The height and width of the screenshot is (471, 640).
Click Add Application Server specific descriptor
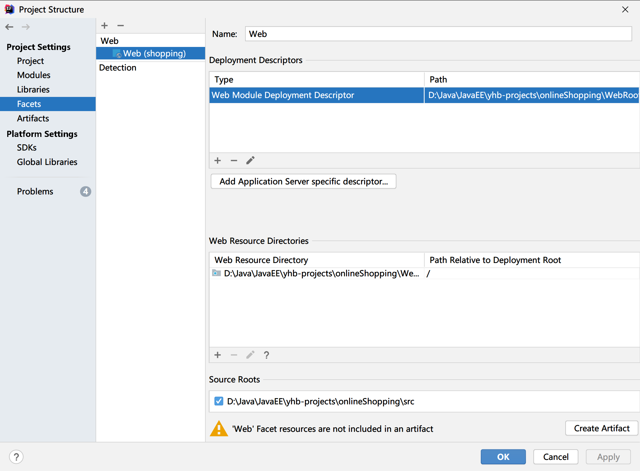click(x=303, y=181)
